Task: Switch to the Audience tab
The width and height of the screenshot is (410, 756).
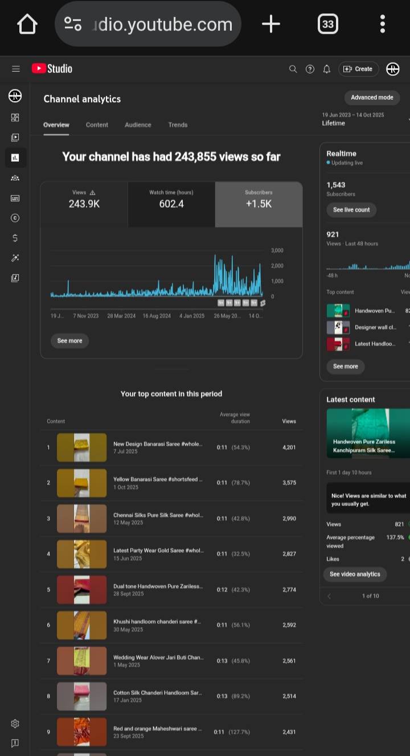Action: tap(138, 125)
